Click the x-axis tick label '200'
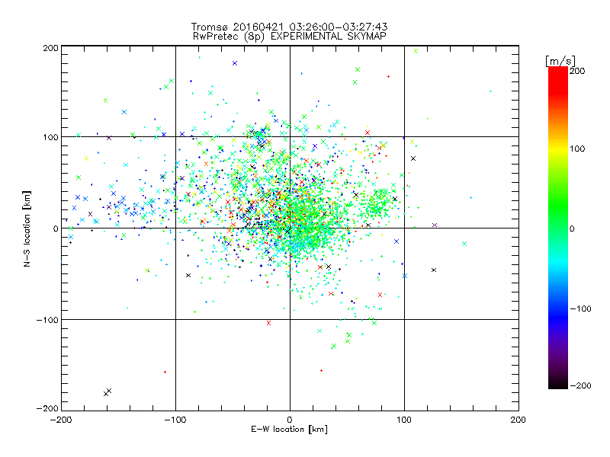 point(518,420)
